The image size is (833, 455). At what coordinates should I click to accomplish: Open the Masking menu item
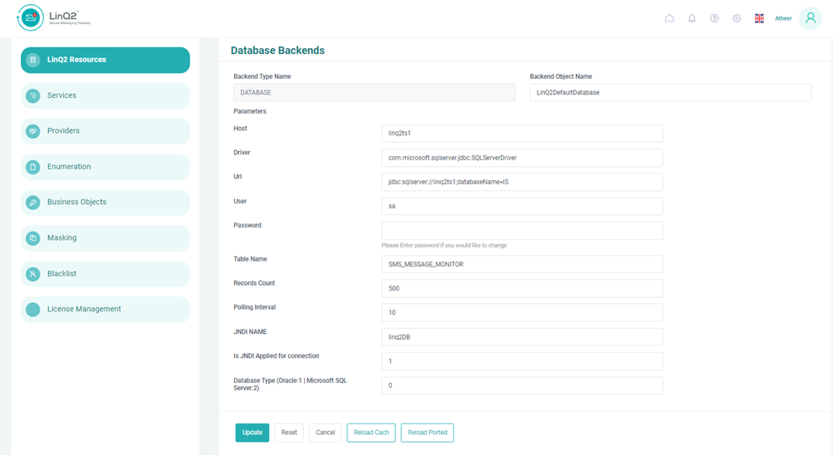point(105,237)
